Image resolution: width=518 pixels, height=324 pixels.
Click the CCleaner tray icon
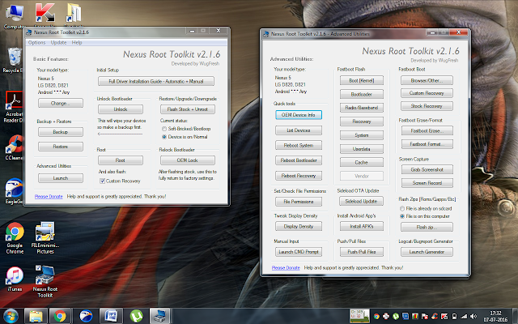click(435, 317)
